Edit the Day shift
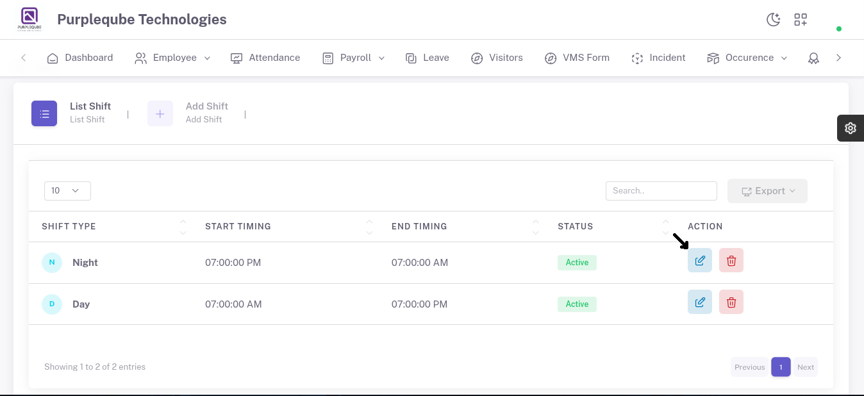Image resolution: width=864 pixels, height=396 pixels. pos(700,302)
